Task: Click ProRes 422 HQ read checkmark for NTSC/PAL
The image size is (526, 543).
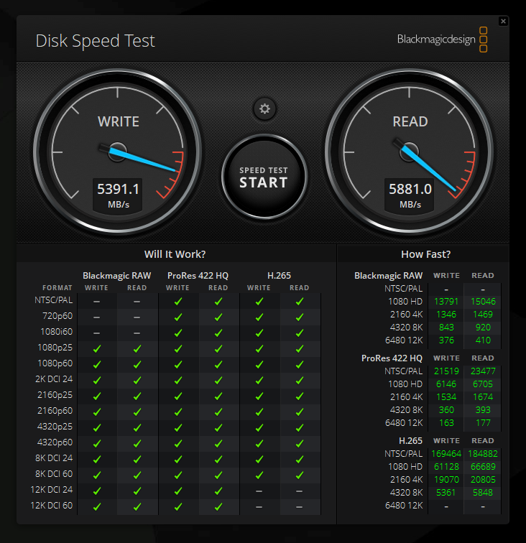Action: coord(218,301)
